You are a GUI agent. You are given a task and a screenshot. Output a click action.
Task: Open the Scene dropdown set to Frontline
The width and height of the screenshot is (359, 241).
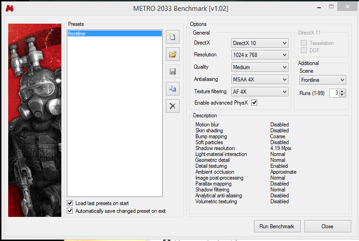pos(323,80)
